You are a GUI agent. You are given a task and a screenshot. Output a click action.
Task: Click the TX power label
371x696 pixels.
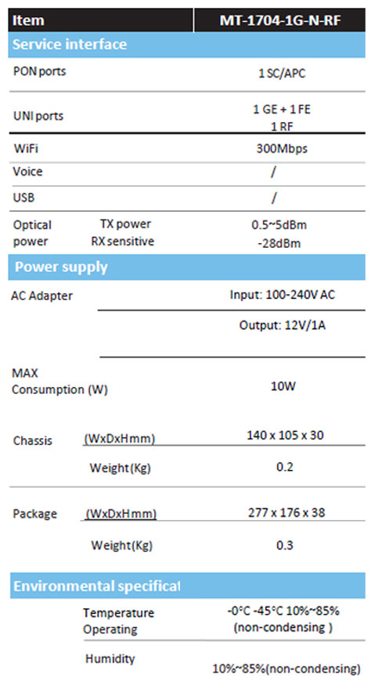click(x=125, y=224)
